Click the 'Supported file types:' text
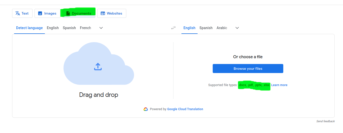Image resolution: width=343 pixels, height=133 pixels. point(223,85)
